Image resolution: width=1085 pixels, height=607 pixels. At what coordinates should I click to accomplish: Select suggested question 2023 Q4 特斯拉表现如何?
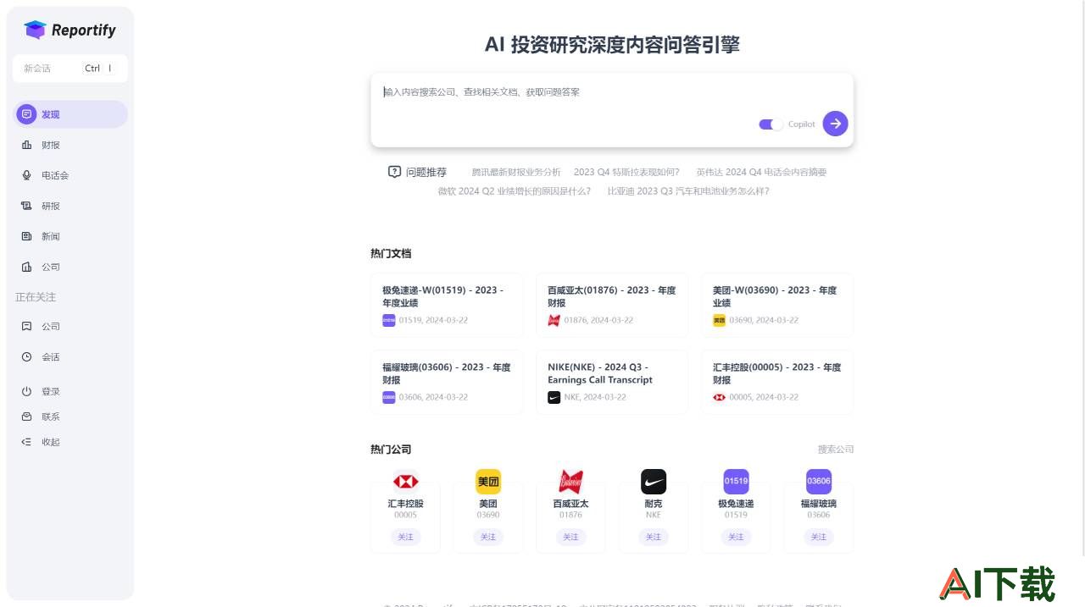tap(626, 172)
